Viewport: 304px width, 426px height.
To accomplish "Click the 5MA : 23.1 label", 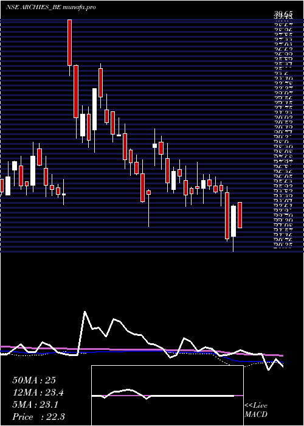I will pyautogui.click(x=35, y=405).
